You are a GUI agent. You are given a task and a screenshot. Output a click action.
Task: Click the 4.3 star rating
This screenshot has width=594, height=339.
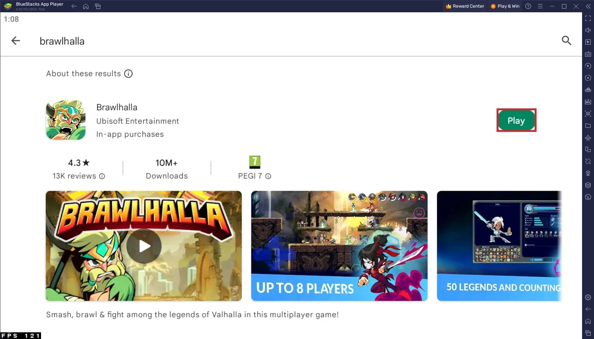click(x=79, y=163)
